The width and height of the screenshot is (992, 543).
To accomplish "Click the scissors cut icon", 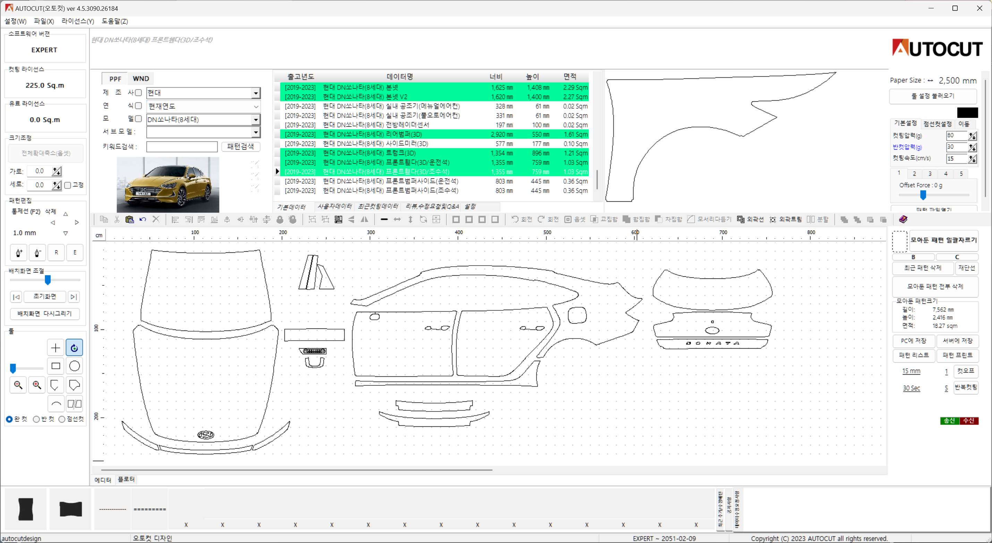I will [117, 220].
